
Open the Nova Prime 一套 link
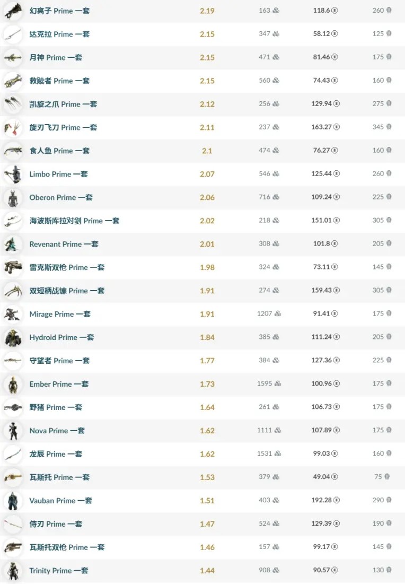(57, 431)
